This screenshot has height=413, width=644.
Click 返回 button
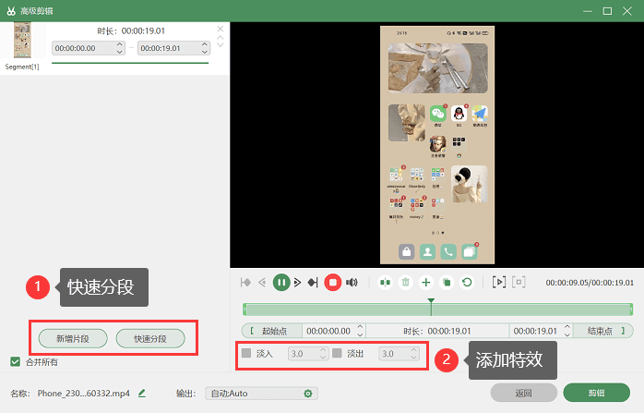pyautogui.click(x=524, y=393)
